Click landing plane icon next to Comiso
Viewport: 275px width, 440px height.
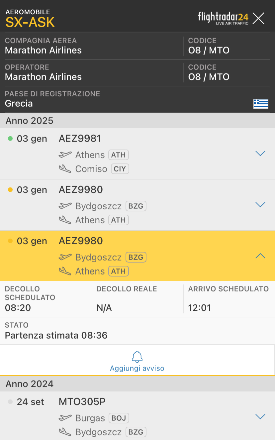point(65,169)
